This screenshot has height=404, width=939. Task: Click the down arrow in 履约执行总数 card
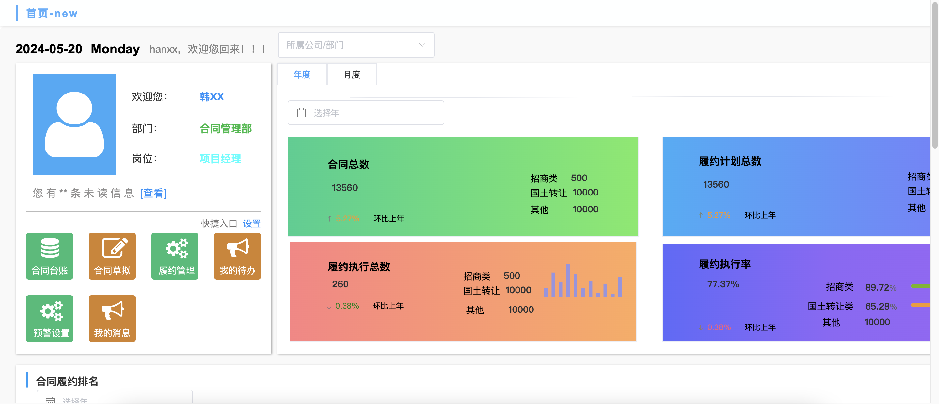tap(329, 306)
